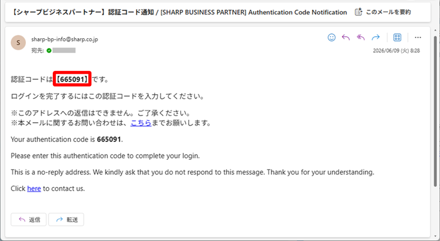Click the received date 2026/06/09 (火) 8:28
440x241 pixels.
pos(396,51)
